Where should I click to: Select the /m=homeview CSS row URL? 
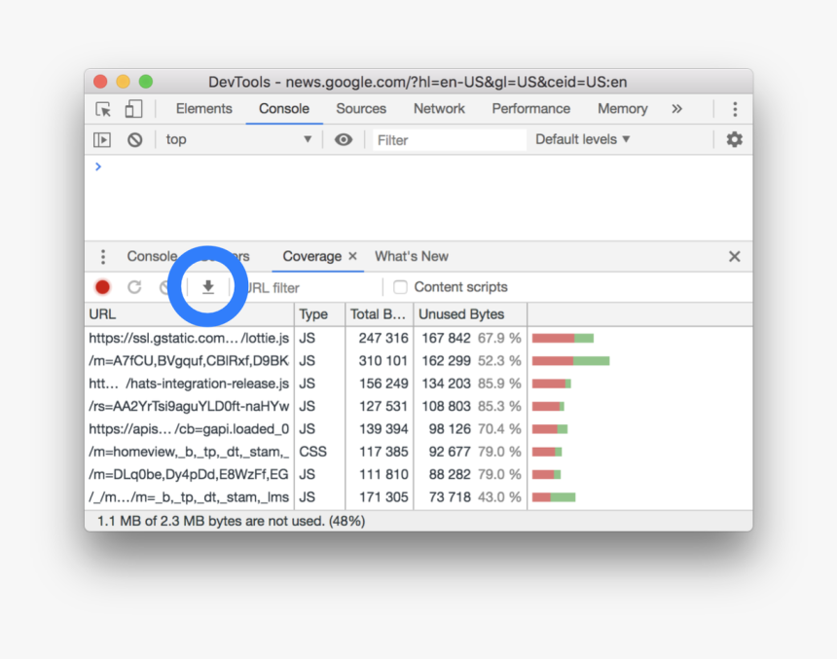point(189,452)
